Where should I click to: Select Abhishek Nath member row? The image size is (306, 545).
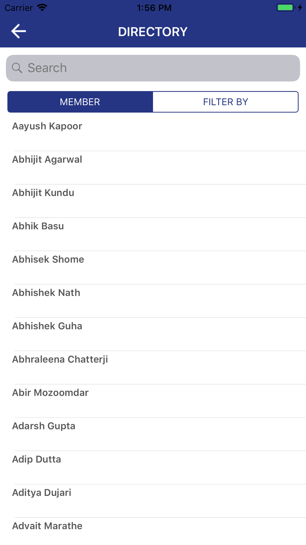[153, 301]
